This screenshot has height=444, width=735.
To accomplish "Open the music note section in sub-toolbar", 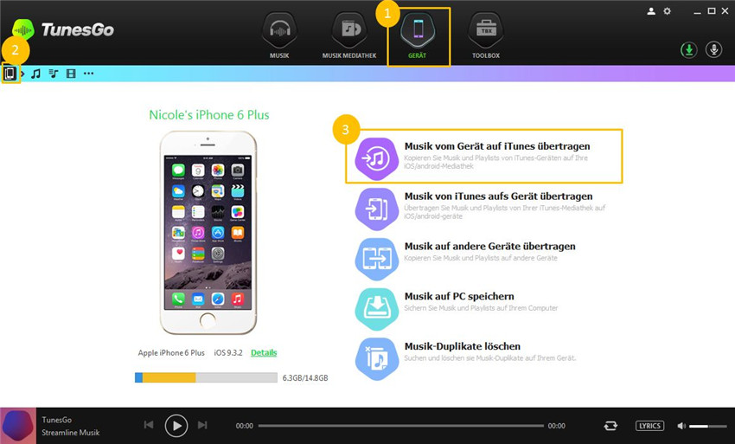I will click(35, 74).
